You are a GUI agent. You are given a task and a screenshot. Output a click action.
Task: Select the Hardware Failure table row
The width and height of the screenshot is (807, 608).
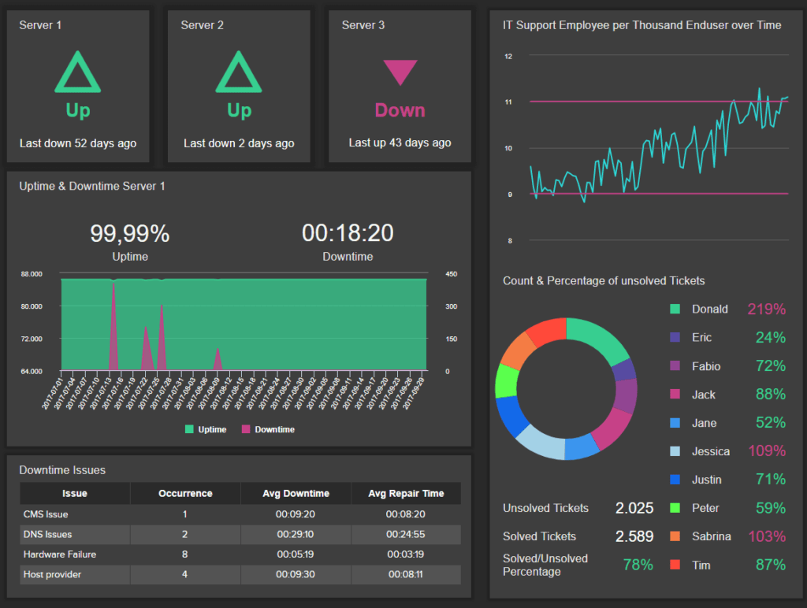pos(74,554)
